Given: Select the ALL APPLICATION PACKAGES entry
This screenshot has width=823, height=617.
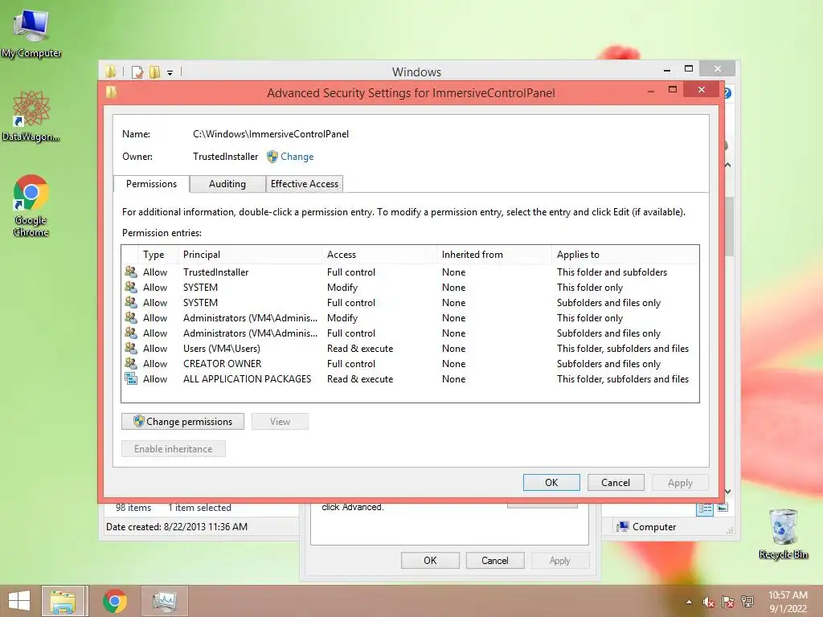Looking at the screenshot, I should pos(410,379).
